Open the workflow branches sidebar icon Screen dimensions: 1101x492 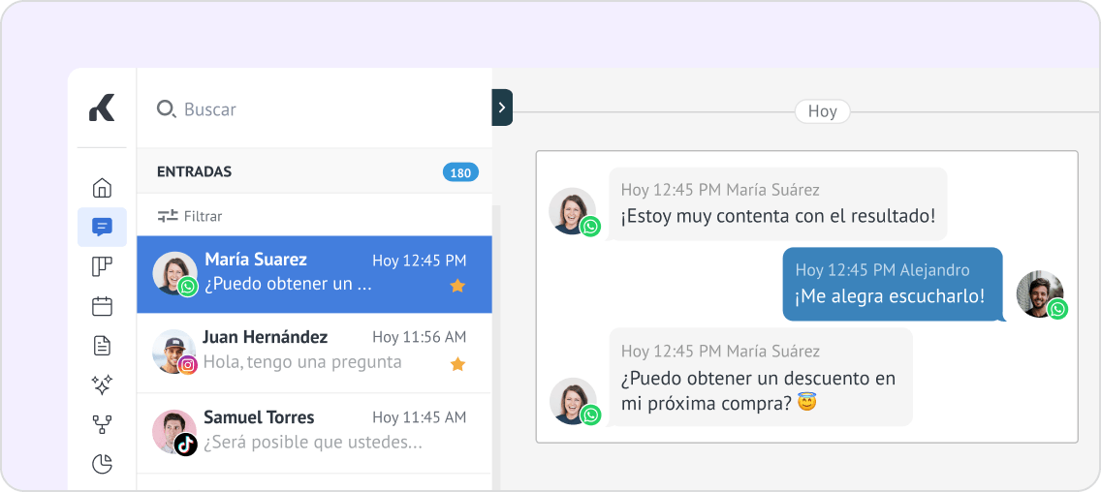point(102,424)
